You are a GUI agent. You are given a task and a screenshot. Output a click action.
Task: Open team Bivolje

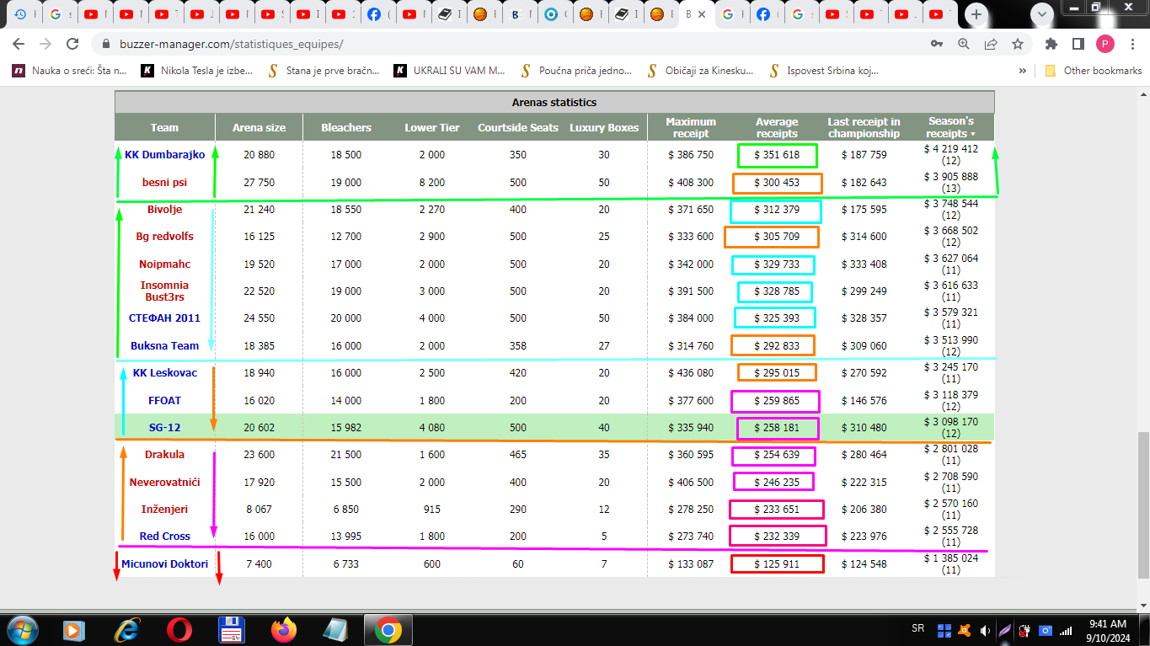pyautogui.click(x=165, y=210)
